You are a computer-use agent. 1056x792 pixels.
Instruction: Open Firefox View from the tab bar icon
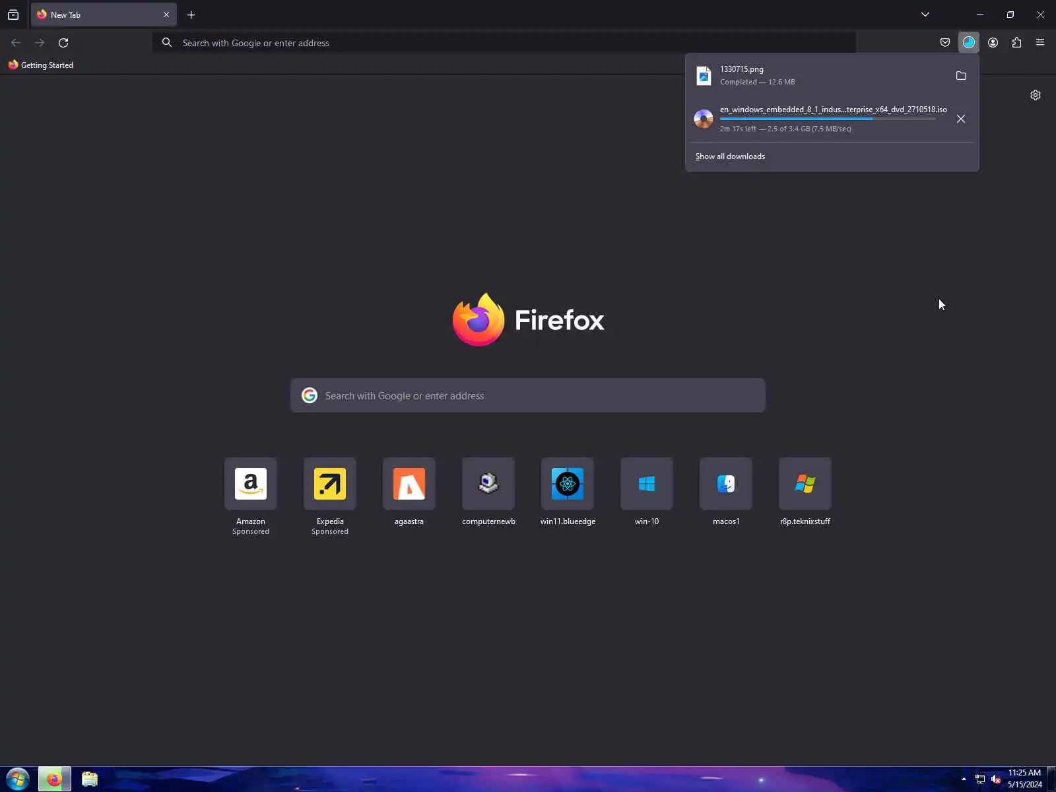(x=13, y=15)
